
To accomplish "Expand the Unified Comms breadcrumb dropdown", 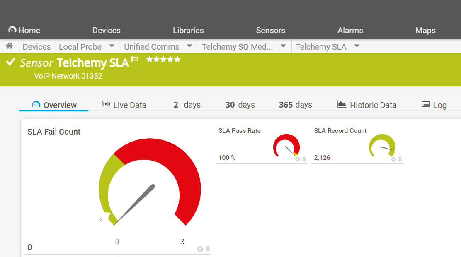I will pyautogui.click(x=189, y=46).
